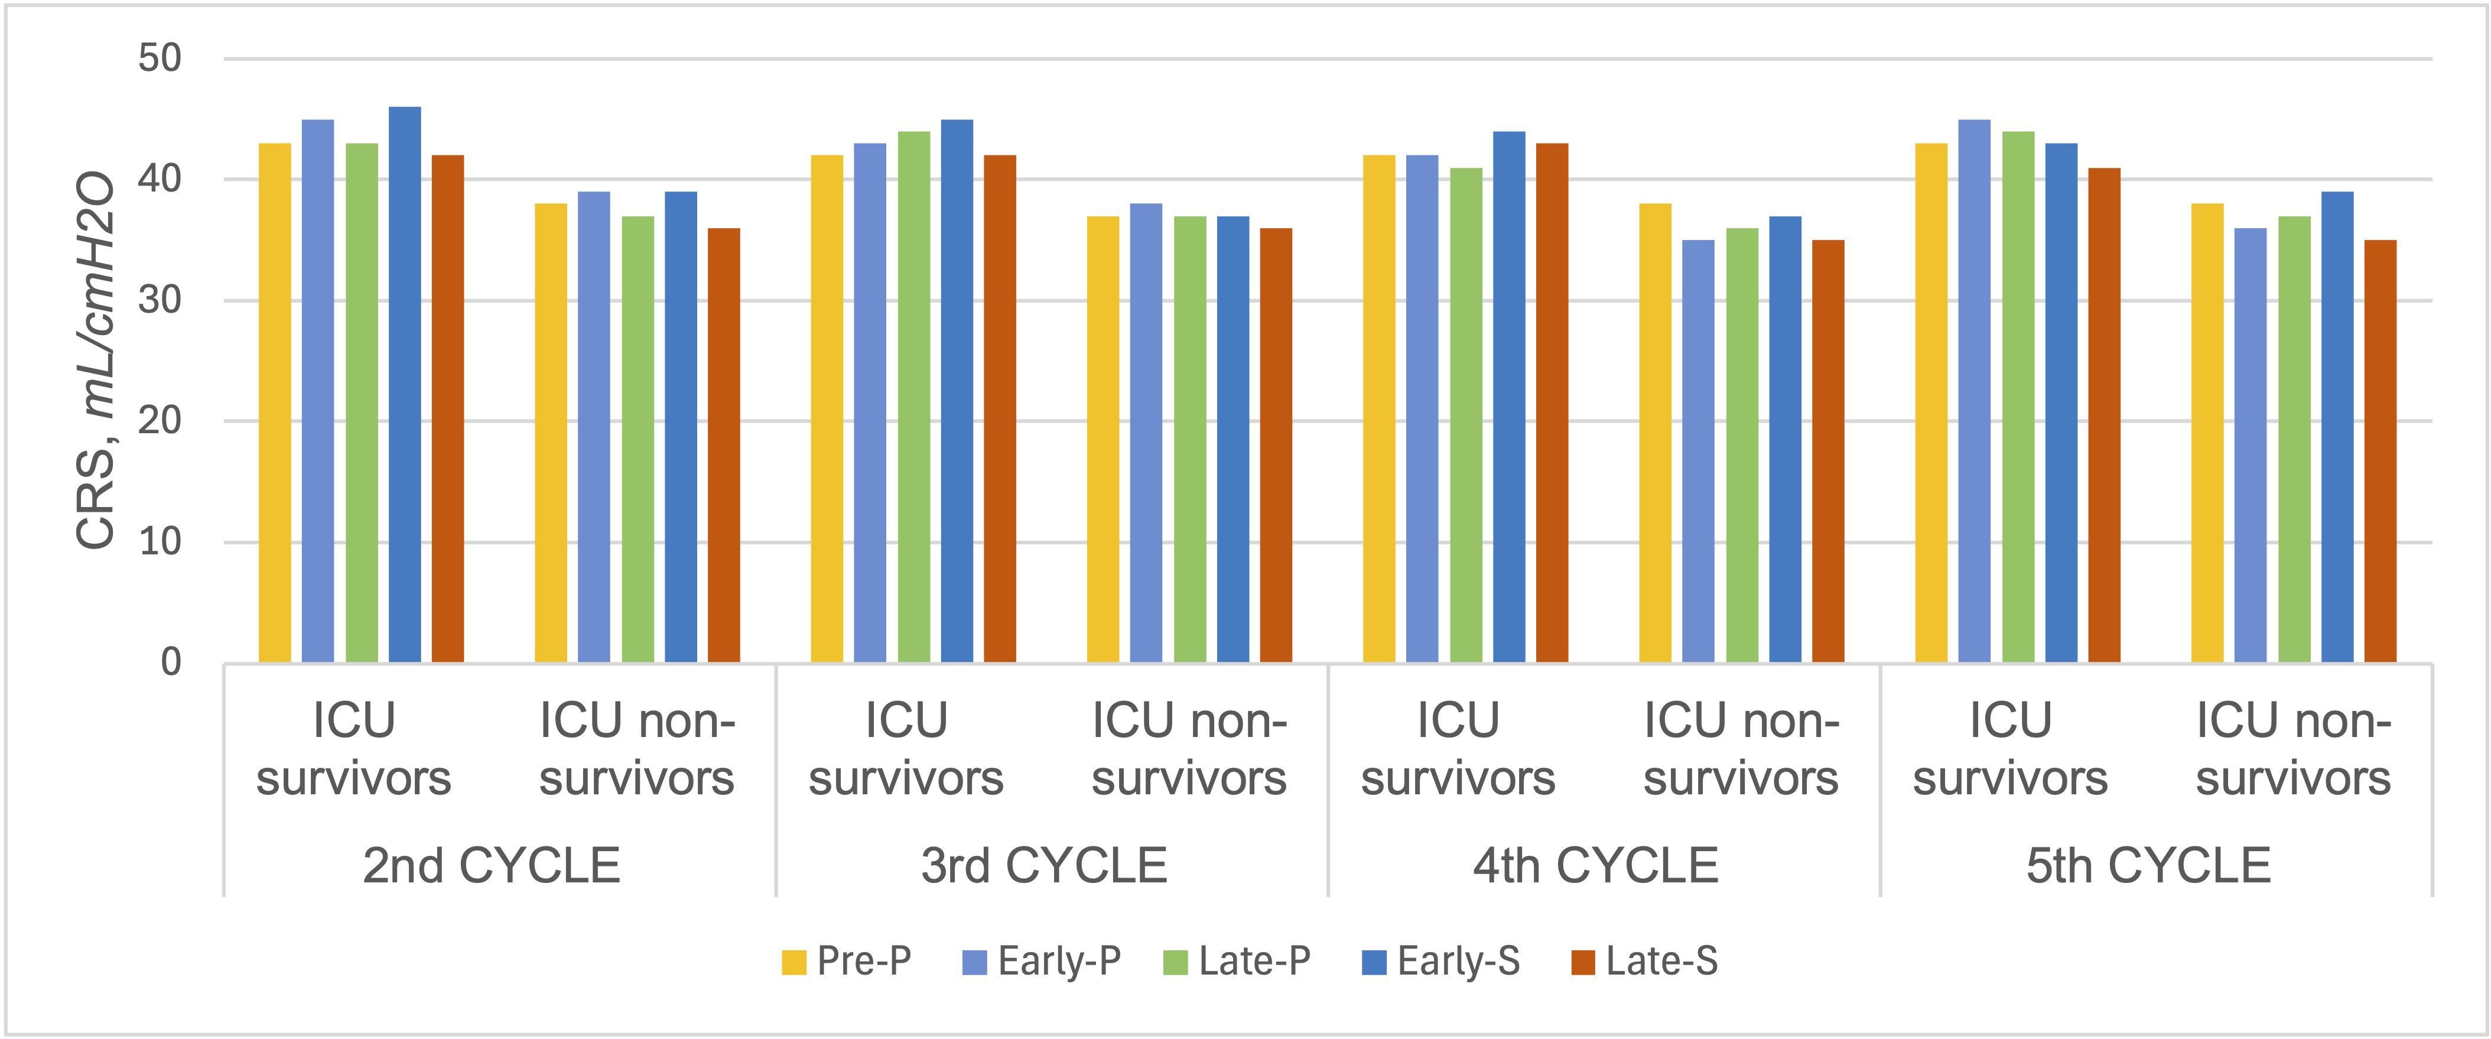The width and height of the screenshot is (2491, 1039).
Task: Click ICU non-survivors label under 3rd CYCLE
Action: coord(1189,749)
